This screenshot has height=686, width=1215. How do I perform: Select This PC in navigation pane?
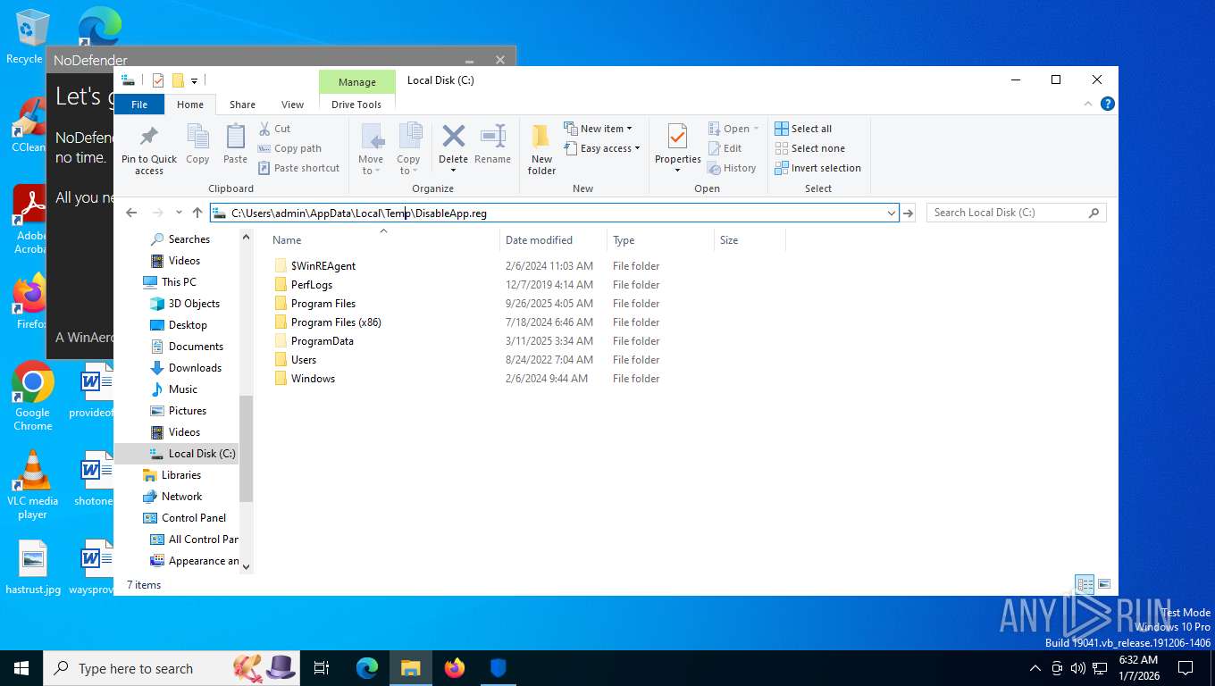[x=179, y=281]
